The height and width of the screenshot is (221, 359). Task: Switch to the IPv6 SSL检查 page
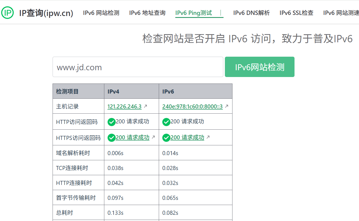click(x=296, y=13)
